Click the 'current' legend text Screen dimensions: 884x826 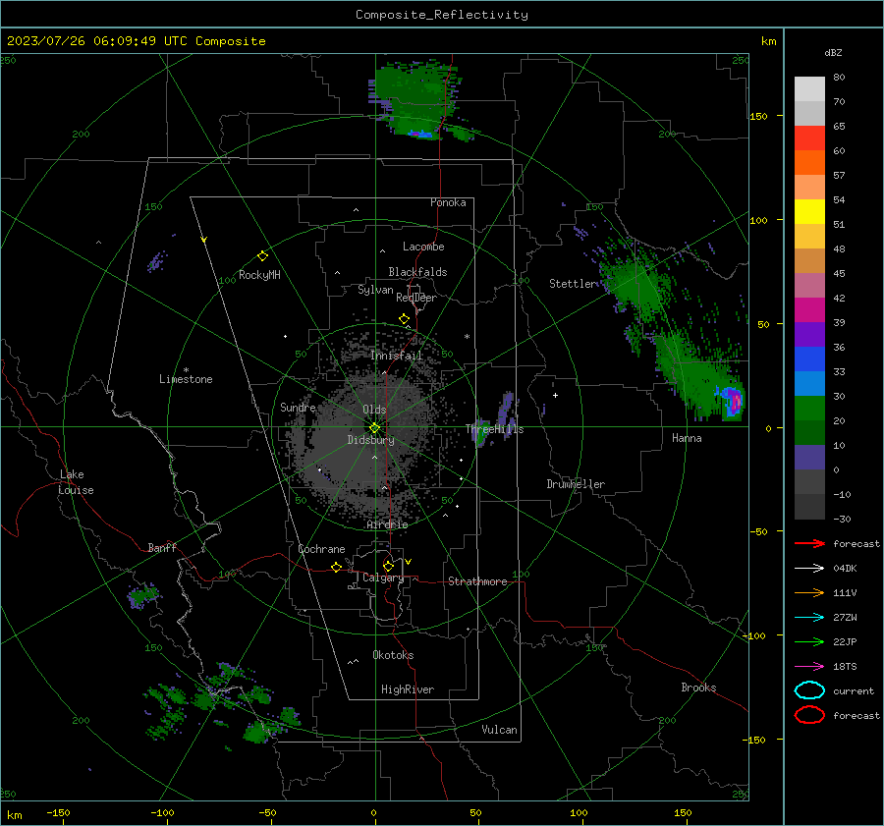tap(854, 690)
